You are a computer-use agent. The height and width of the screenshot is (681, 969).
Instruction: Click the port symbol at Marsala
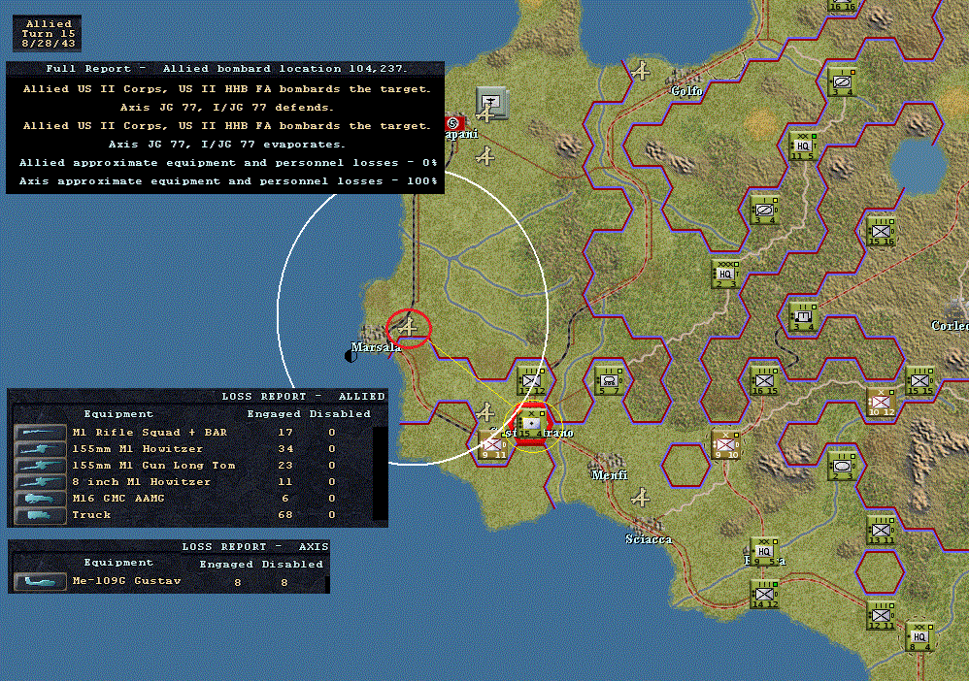(x=351, y=356)
